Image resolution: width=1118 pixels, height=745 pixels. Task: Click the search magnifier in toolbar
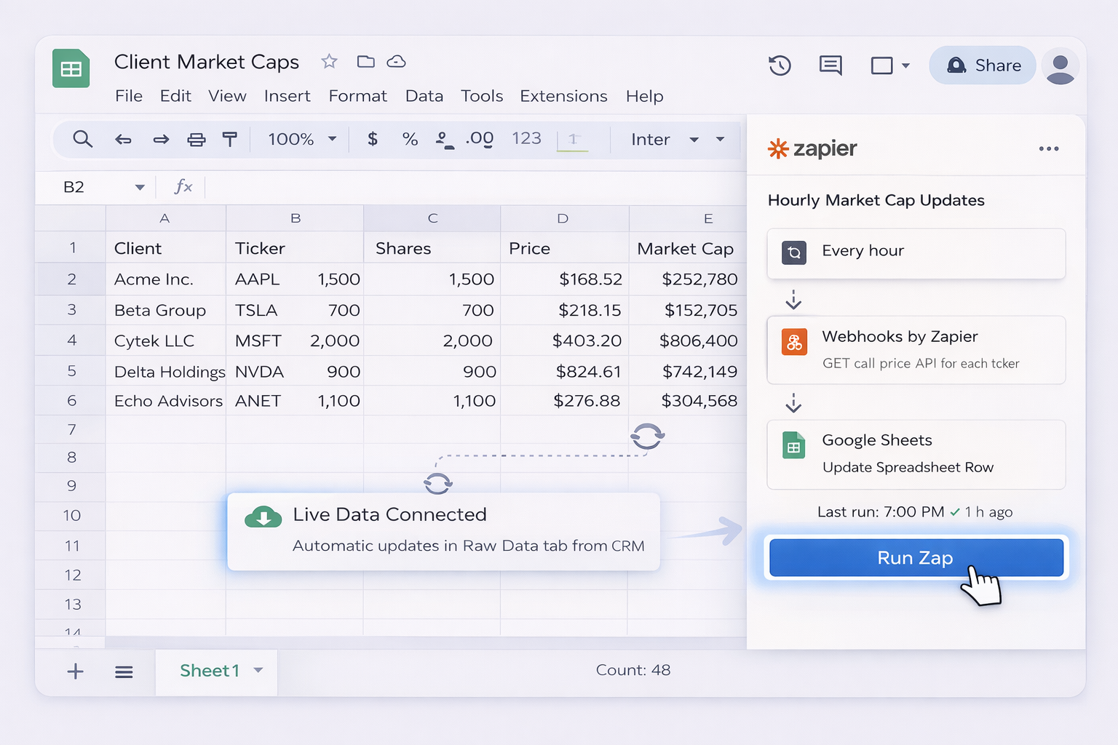83,139
